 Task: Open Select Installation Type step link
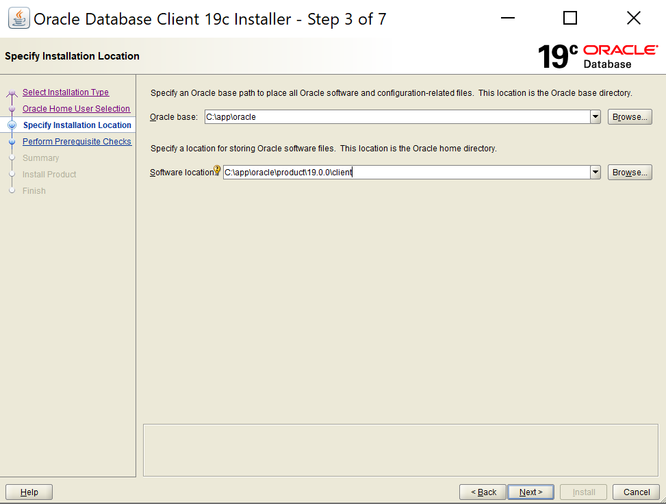[x=66, y=92]
